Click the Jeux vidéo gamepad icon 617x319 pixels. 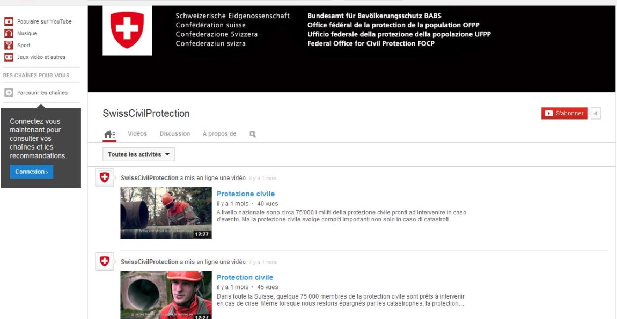tap(9, 57)
